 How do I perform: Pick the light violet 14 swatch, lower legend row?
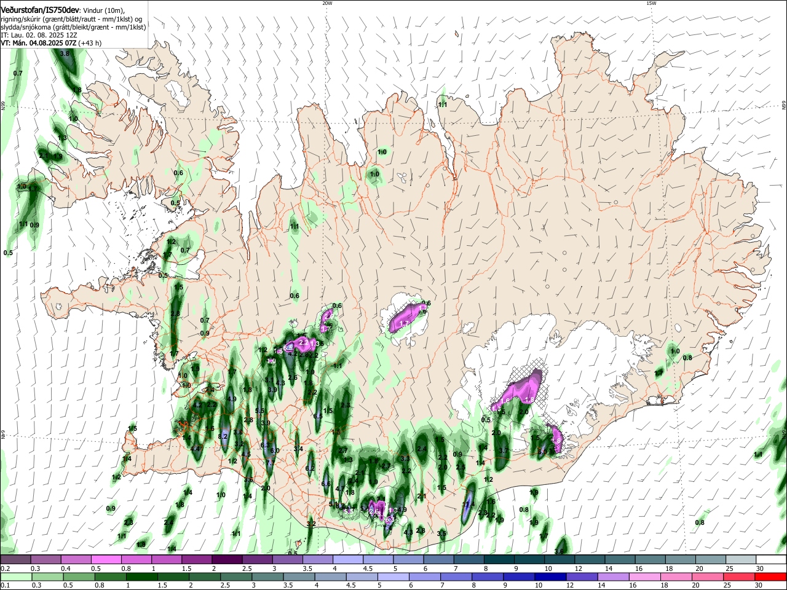(614, 576)
